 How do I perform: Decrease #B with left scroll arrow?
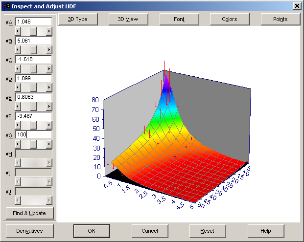pyautogui.click(x=18, y=50)
